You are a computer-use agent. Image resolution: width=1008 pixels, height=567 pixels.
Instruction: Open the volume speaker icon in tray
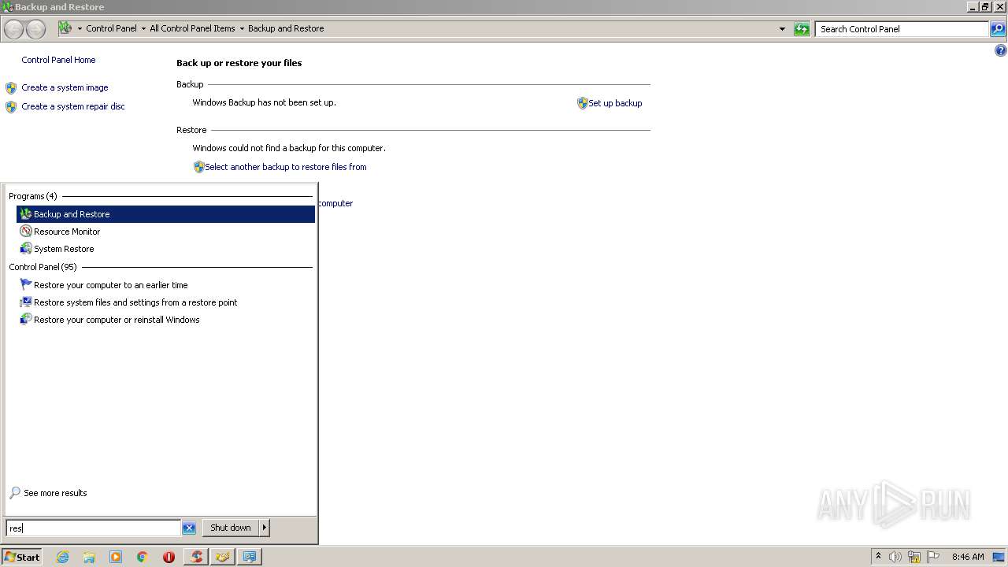(x=895, y=557)
